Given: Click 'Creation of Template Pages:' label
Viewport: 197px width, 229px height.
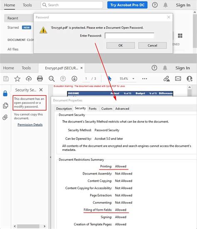Looking at the screenshot, I should click(x=93, y=224).
